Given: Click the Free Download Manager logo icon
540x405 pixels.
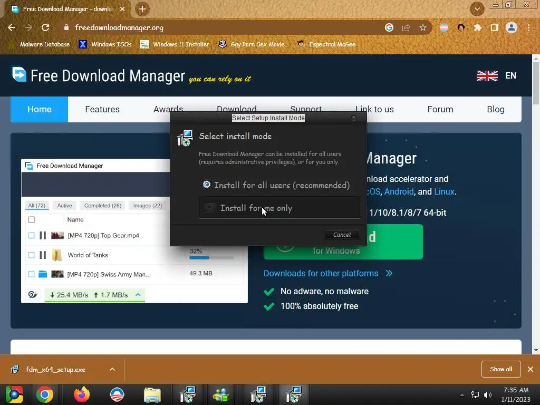Looking at the screenshot, I should 20,74.
